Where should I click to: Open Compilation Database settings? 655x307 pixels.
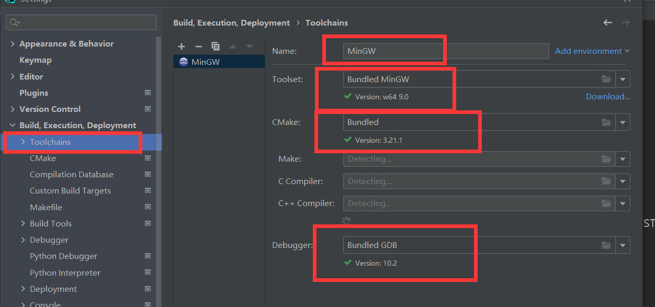pos(72,174)
